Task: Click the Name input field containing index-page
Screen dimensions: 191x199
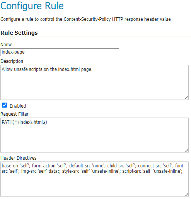Action: [x=60, y=52]
